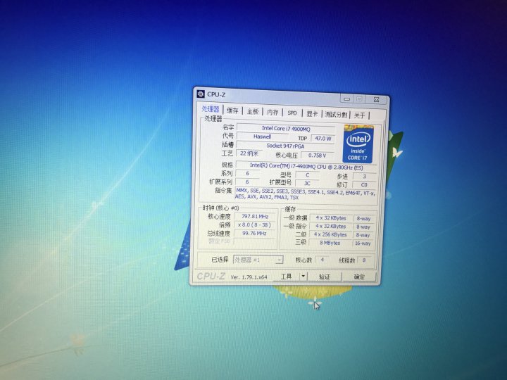Viewport: 507px width, 380px height.
Task: Click the 22 纳米 technology value
Action: point(249,153)
